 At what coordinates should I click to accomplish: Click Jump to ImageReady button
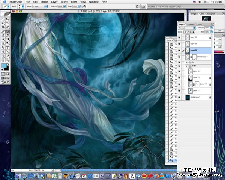[x=5, y=82]
